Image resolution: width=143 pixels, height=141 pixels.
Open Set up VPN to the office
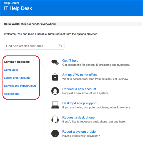click(x=79, y=75)
